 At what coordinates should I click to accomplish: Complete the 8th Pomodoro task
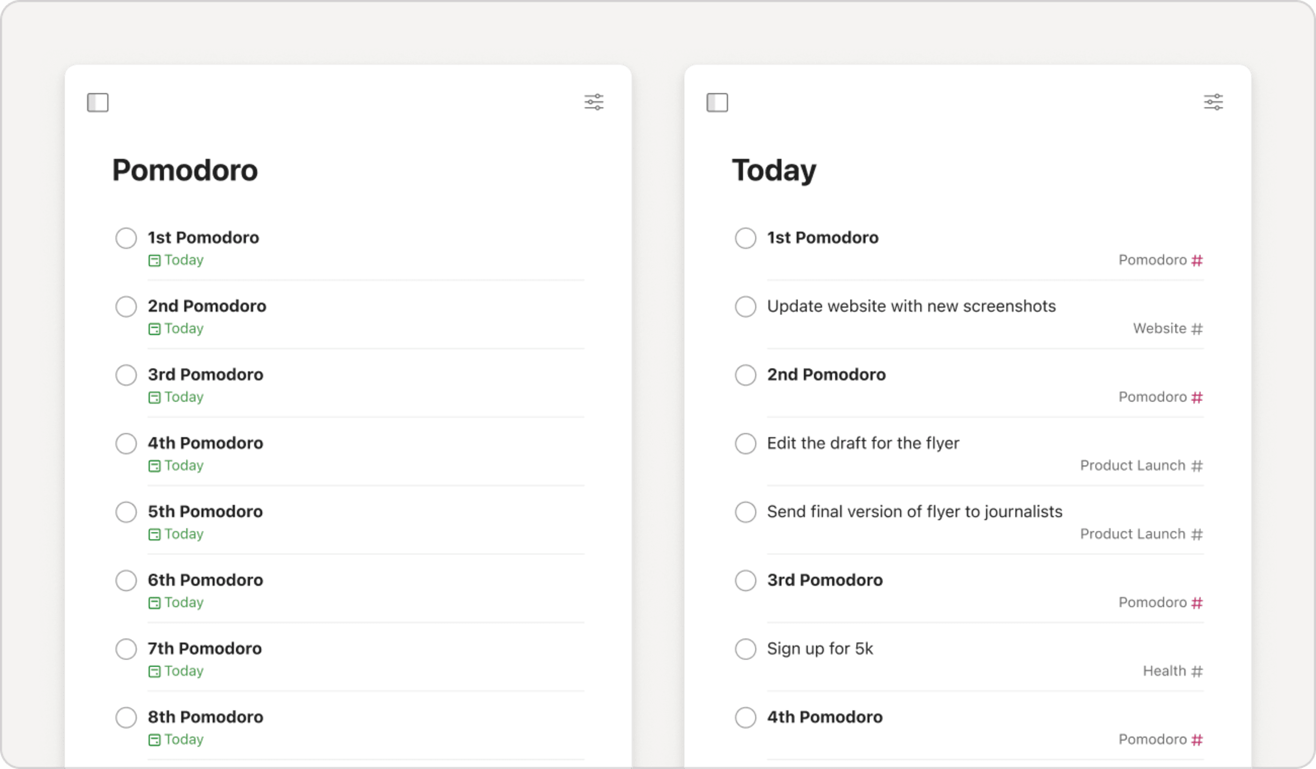click(126, 717)
